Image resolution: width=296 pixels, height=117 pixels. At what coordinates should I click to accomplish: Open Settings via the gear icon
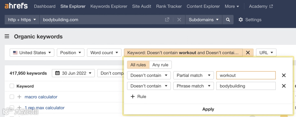pos(250,20)
